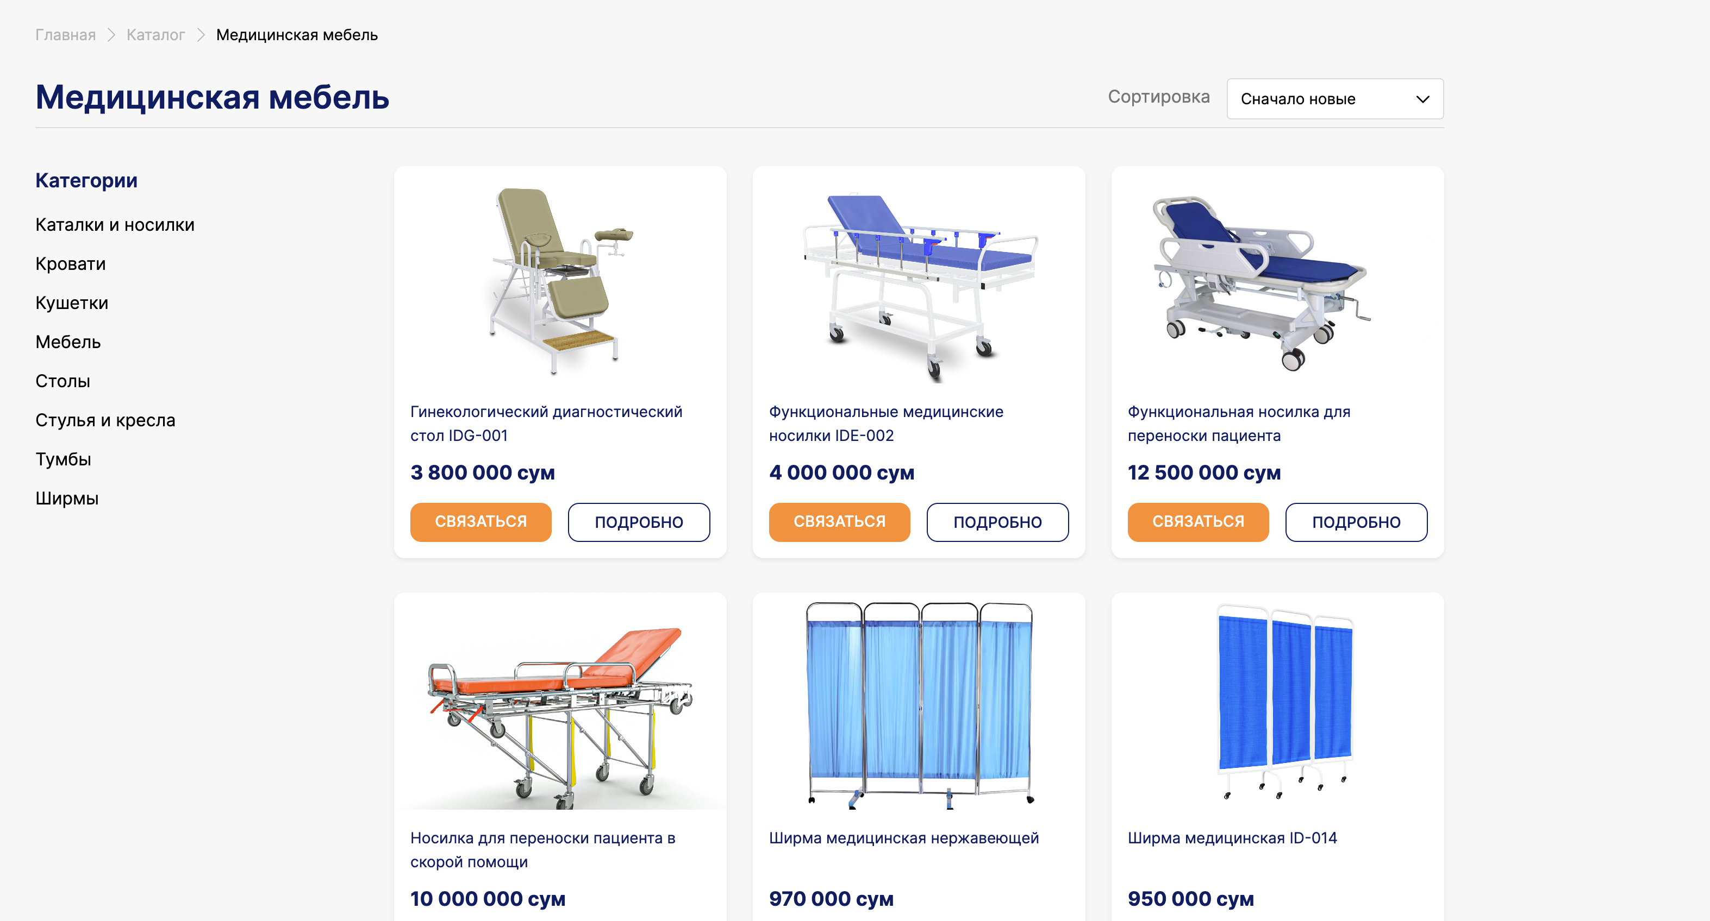Click the gynecological table IDG-001 product image
The width and height of the screenshot is (1710, 921).
point(560,282)
